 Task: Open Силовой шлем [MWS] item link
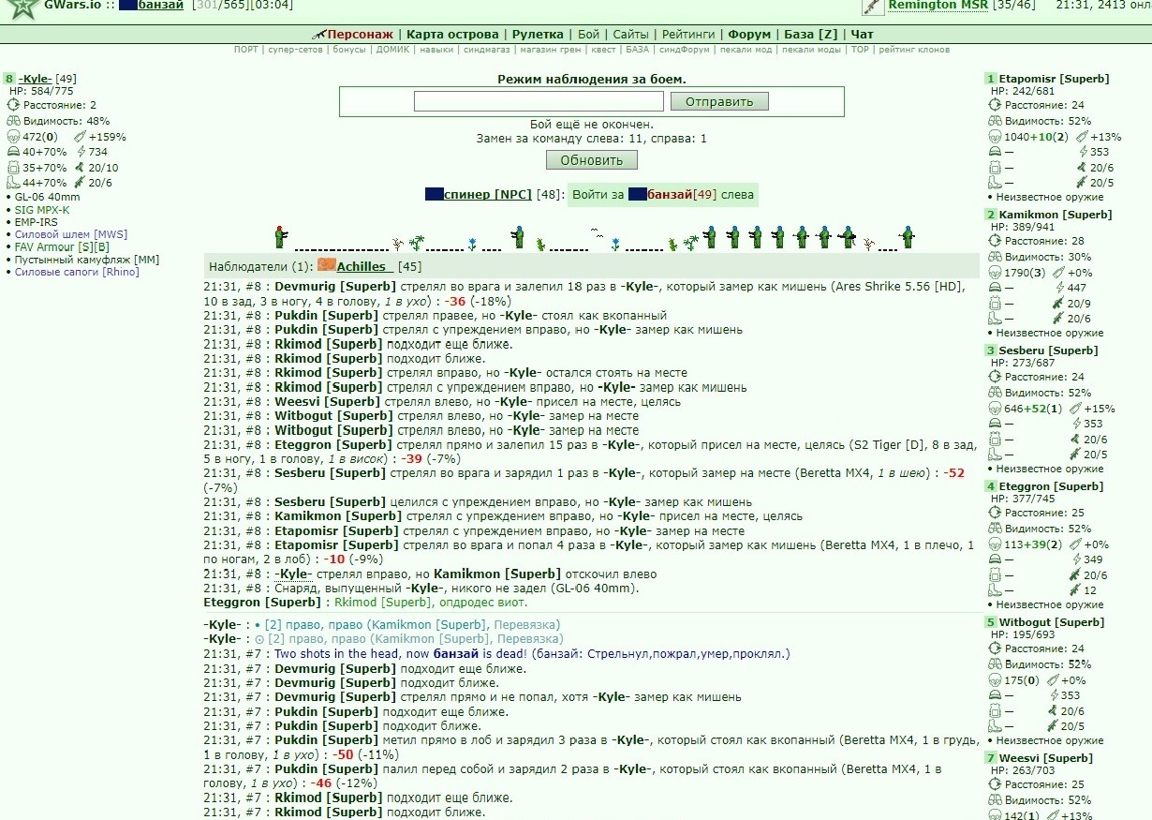pos(71,234)
